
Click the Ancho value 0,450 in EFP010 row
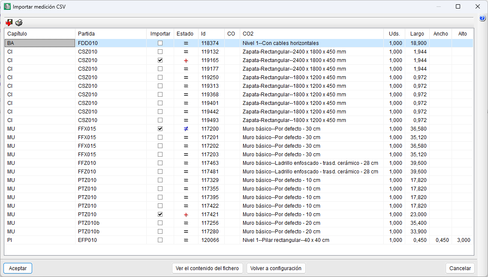click(442, 240)
